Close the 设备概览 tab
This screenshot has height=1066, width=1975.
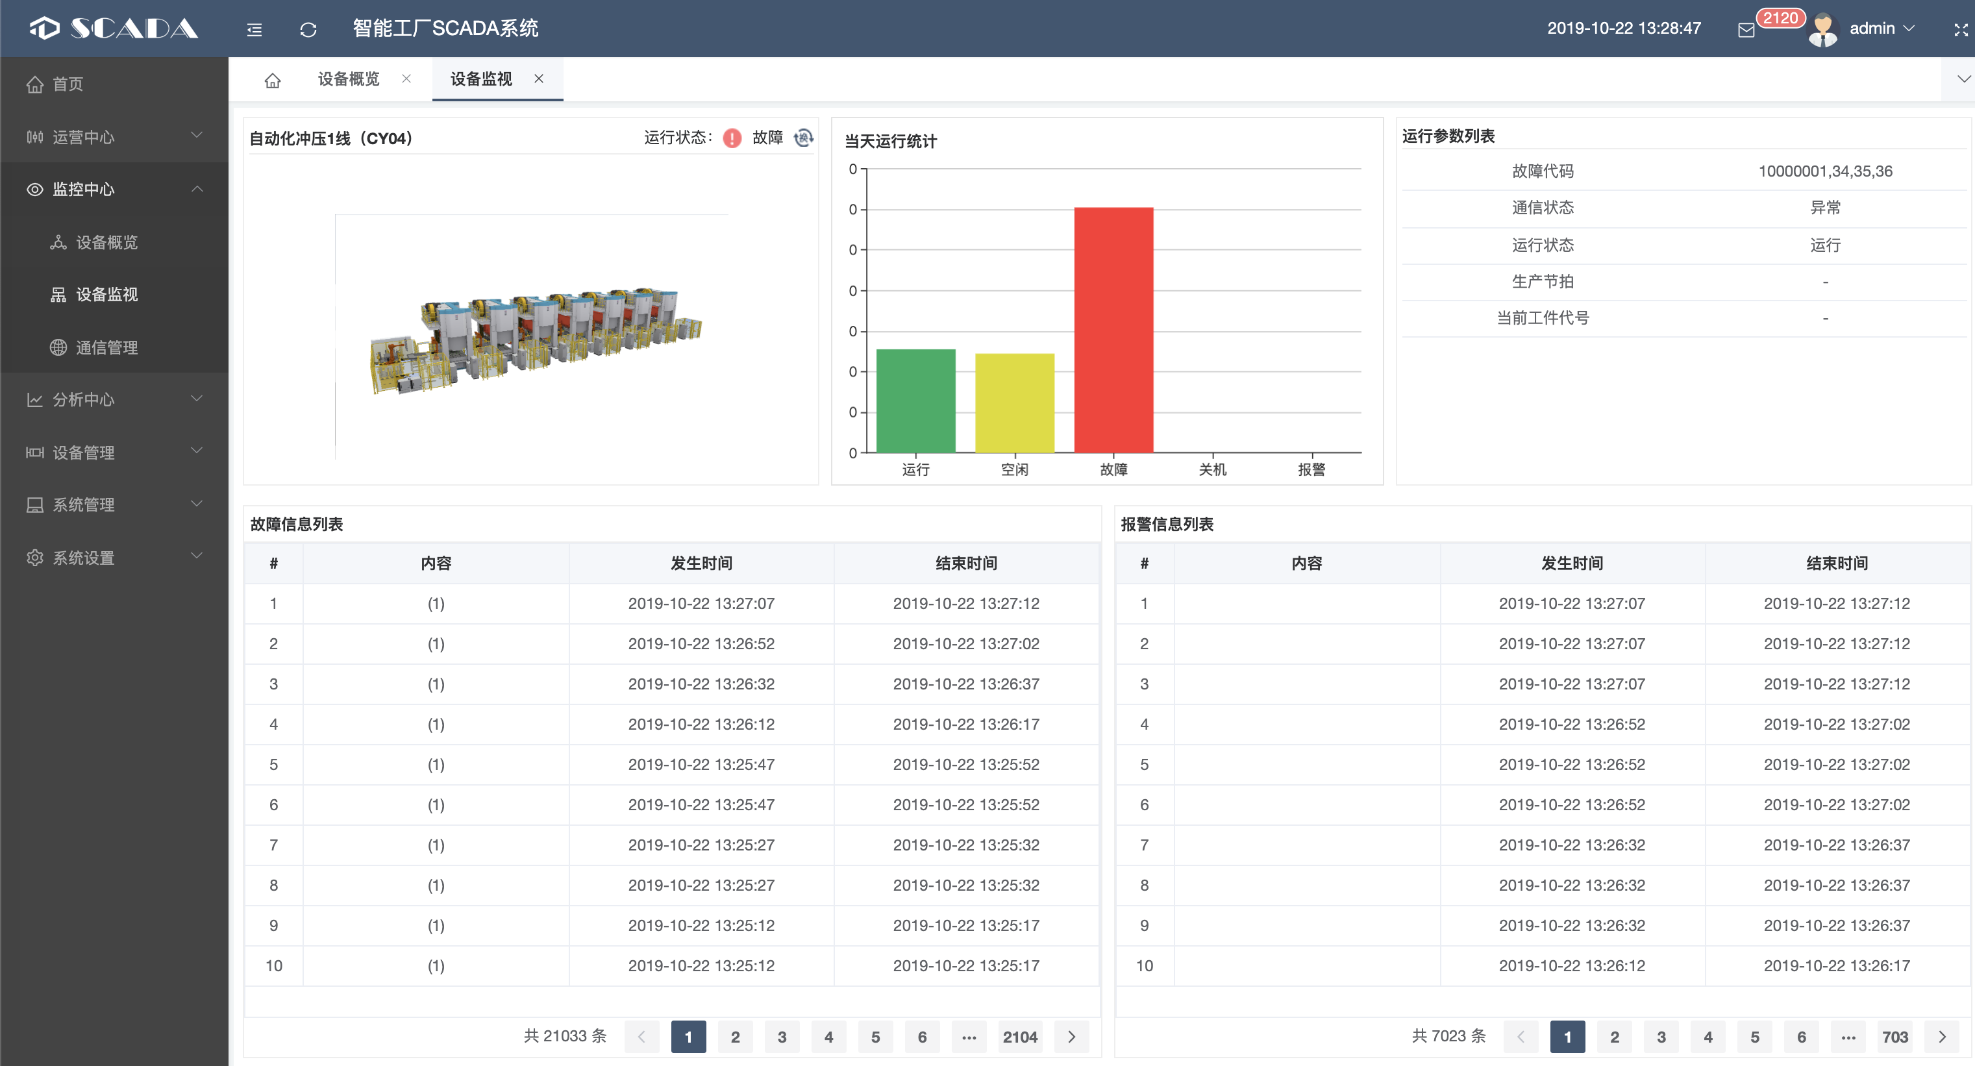click(406, 79)
